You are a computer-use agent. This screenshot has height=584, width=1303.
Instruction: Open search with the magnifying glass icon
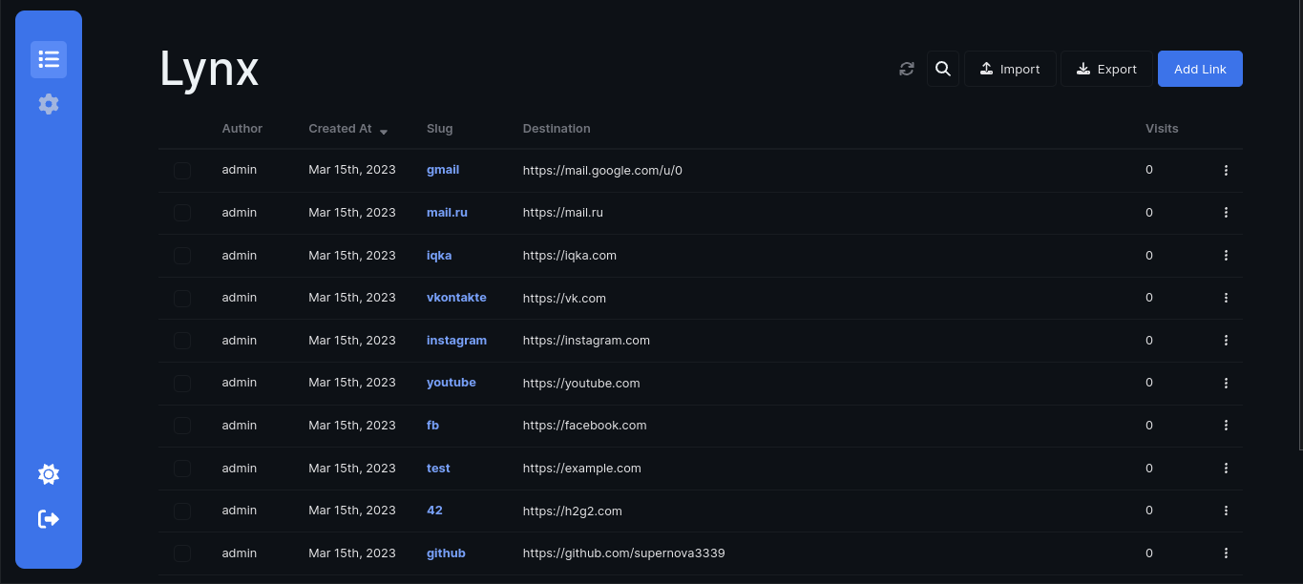[x=943, y=69]
